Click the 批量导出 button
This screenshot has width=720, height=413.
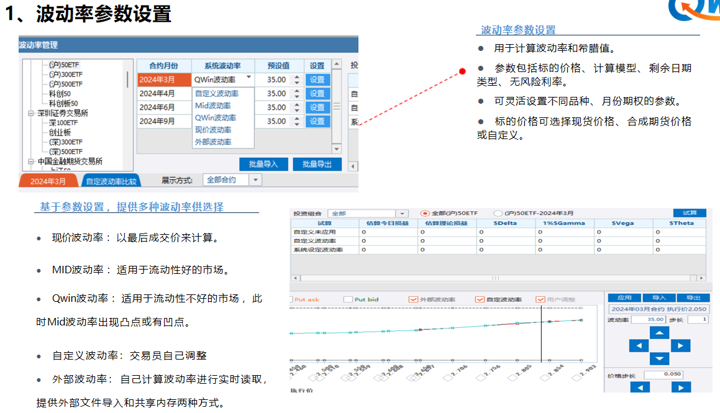[316, 163]
